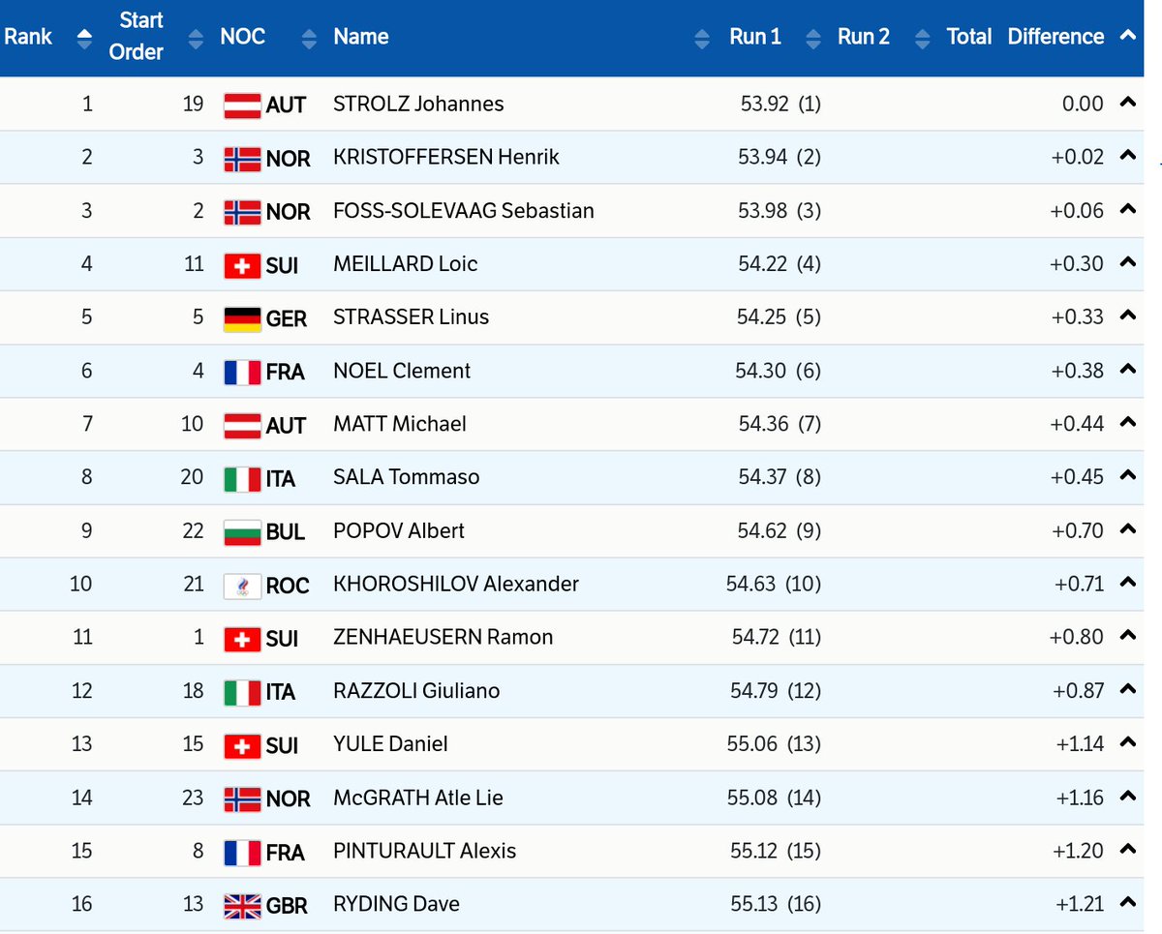
Task: Click Norway flag in McGRATH row
Action: coord(242,799)
